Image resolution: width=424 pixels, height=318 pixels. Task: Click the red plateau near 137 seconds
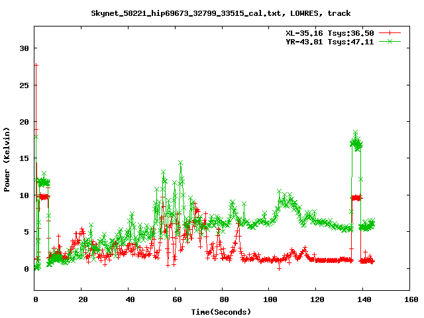point(356,197)
